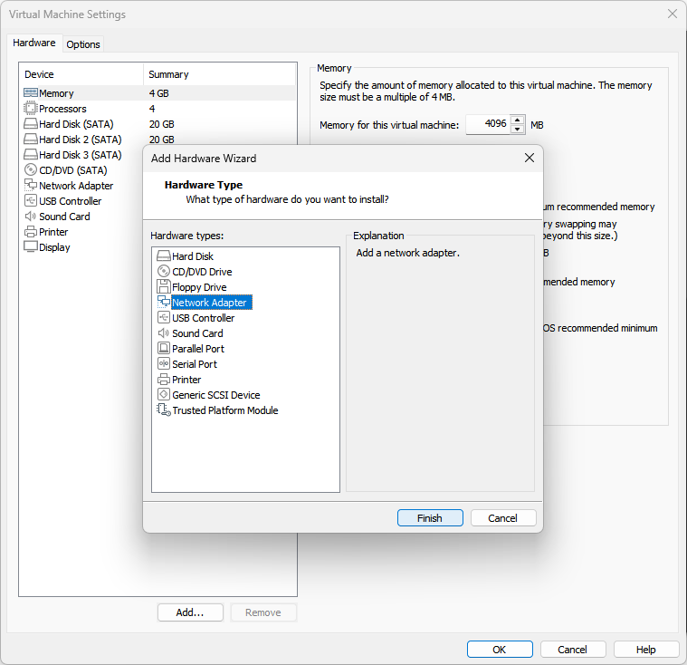Choose Parallel Port hardware type
The height and width of the screenshot is (665, 687).
[197, 349]
